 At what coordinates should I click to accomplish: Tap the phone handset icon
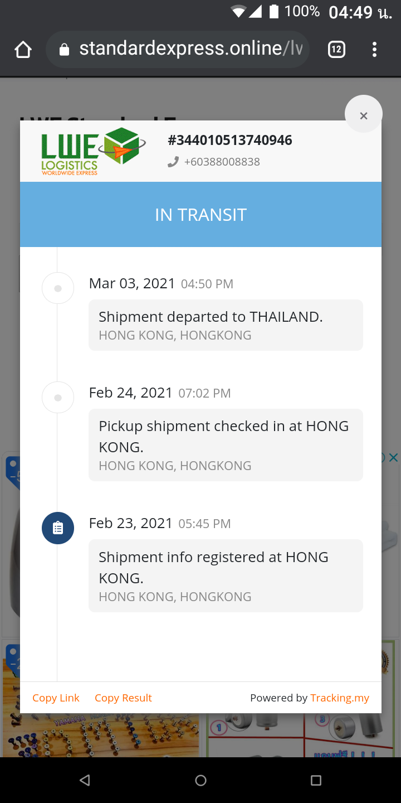click(173, 162)
